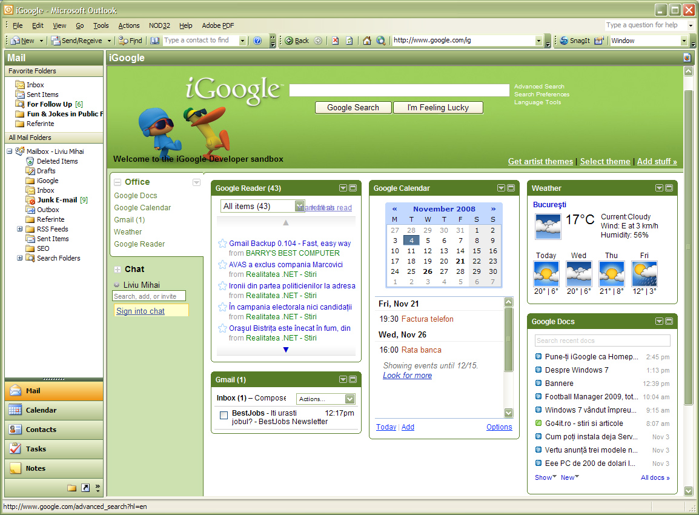The height and width of the screenshot is (515, 699).
Task: Maximize the Weather gadget
Action: point(669,188)
